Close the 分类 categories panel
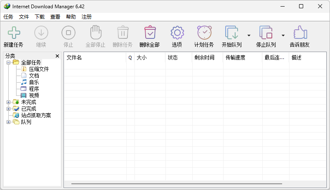Image resolution: width=330 pixels, height=190 pixels. coord(57,56)
